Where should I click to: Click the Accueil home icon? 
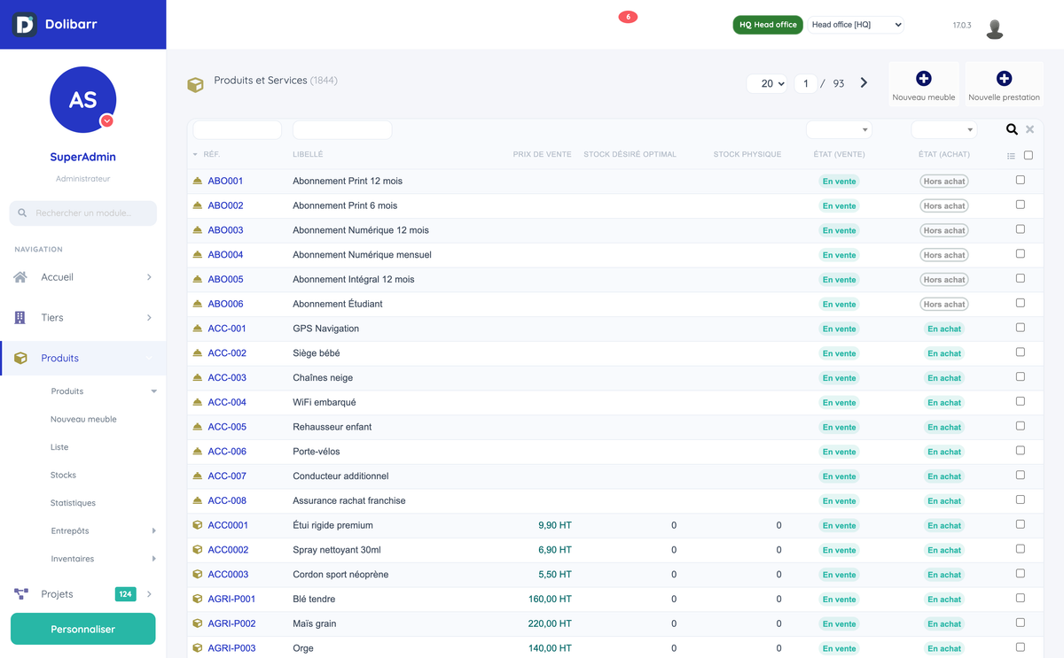tap(20, 277)
